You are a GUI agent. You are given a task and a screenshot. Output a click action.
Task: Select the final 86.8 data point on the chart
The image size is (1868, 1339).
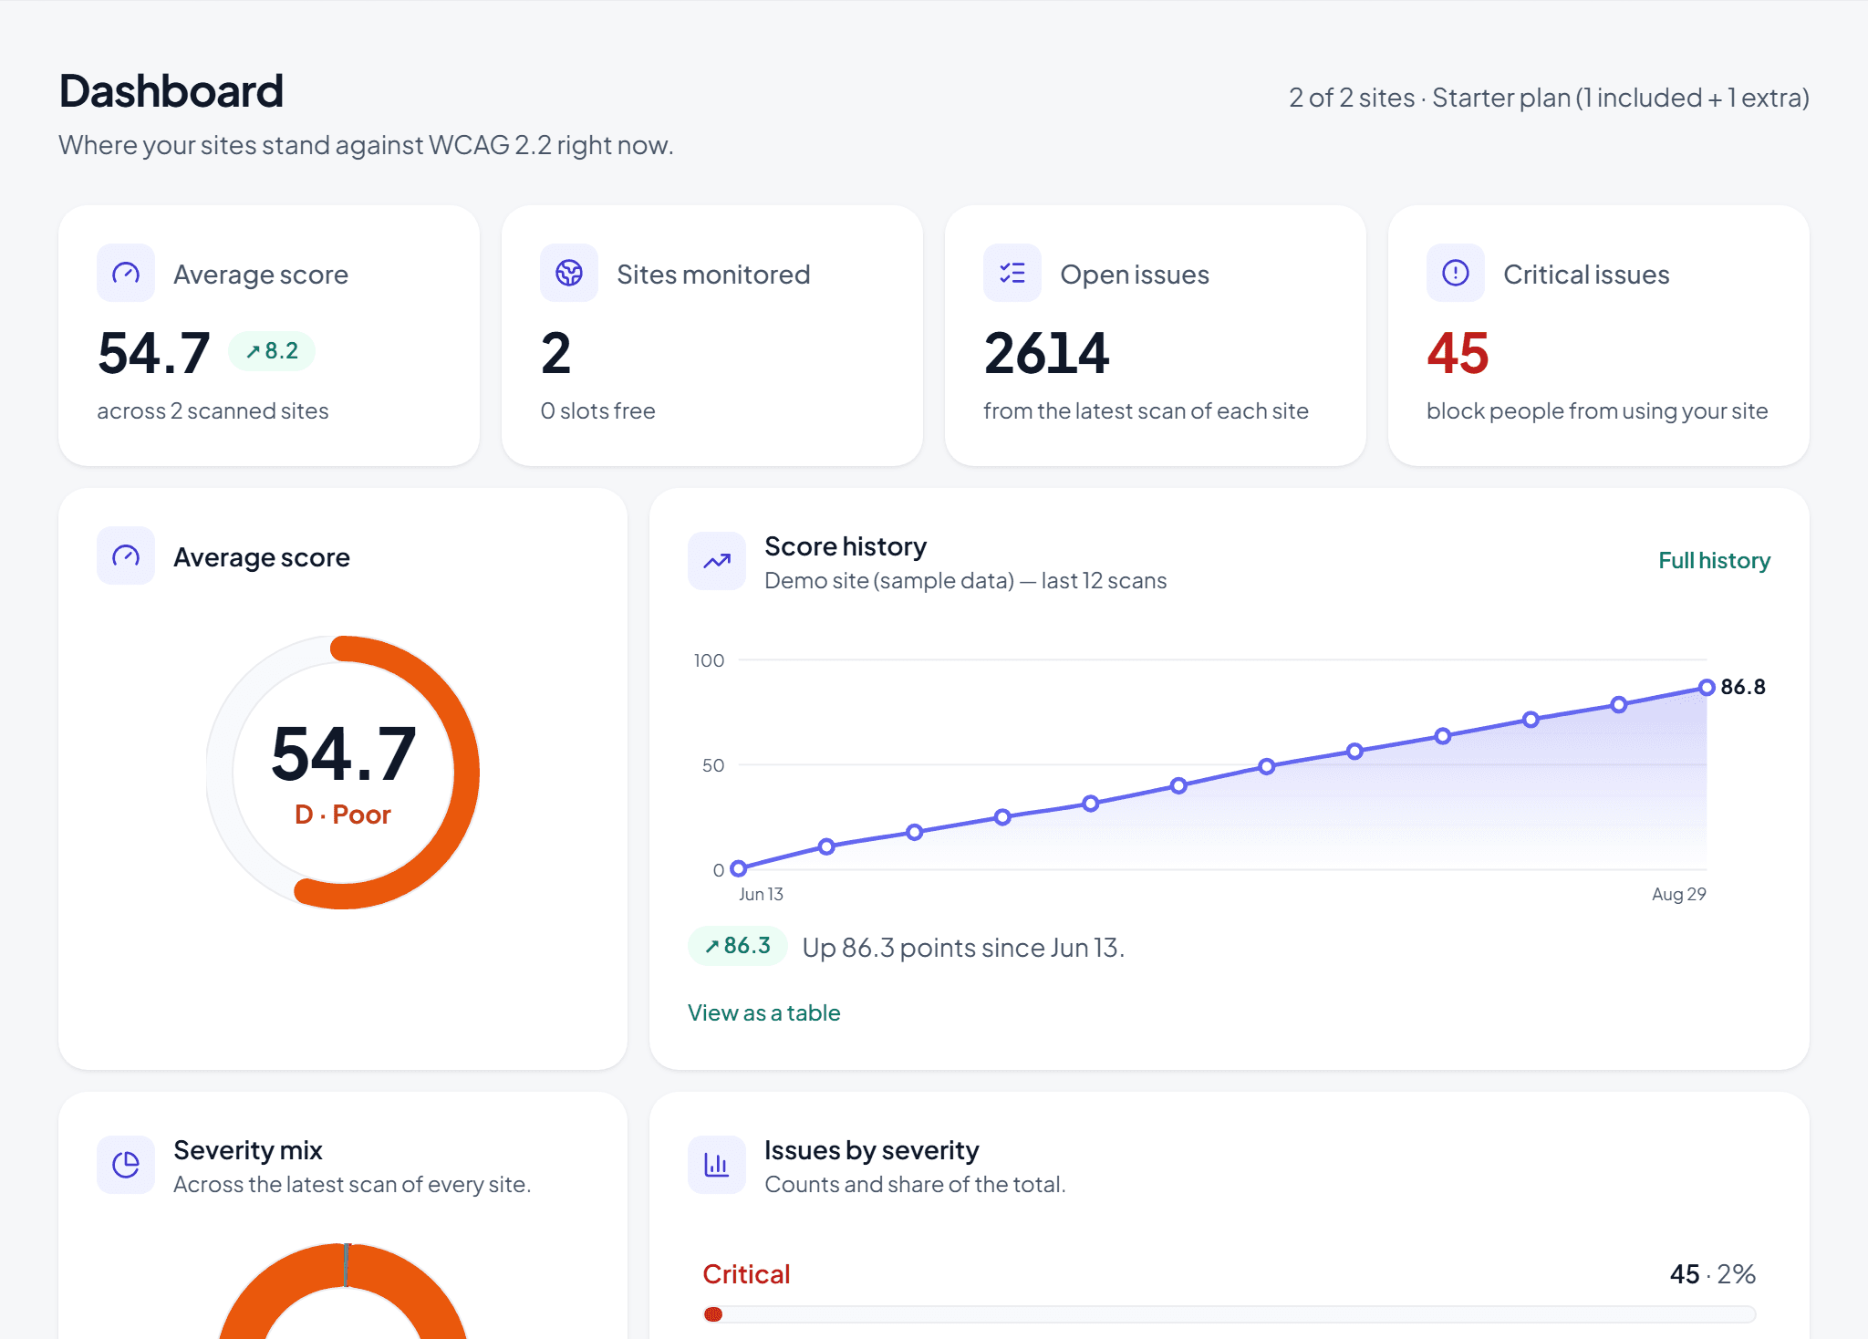coord(1707,688)
